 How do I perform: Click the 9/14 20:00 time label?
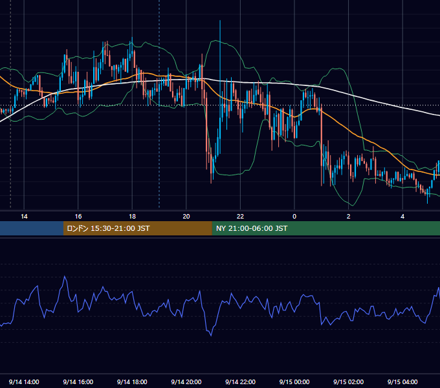(186, 382)
